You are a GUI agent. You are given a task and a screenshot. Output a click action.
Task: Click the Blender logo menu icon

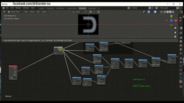pyautogui.click(x=3, y=8)
